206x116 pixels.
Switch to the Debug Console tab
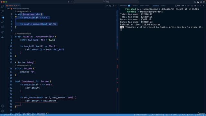145,6
